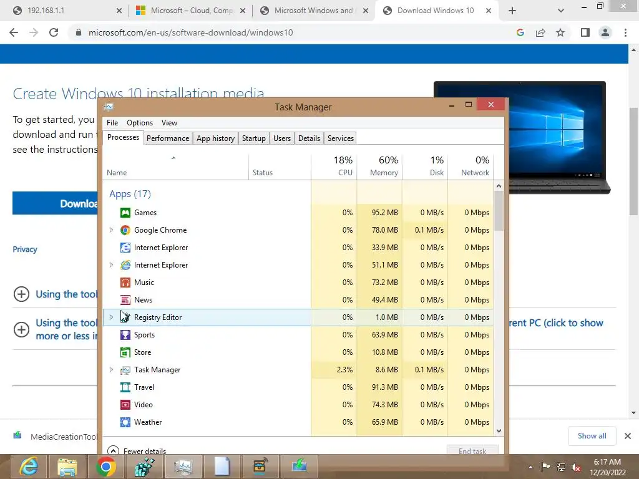
Task: Open Chrome three-dot menu
Action: (x=625, y=32)
